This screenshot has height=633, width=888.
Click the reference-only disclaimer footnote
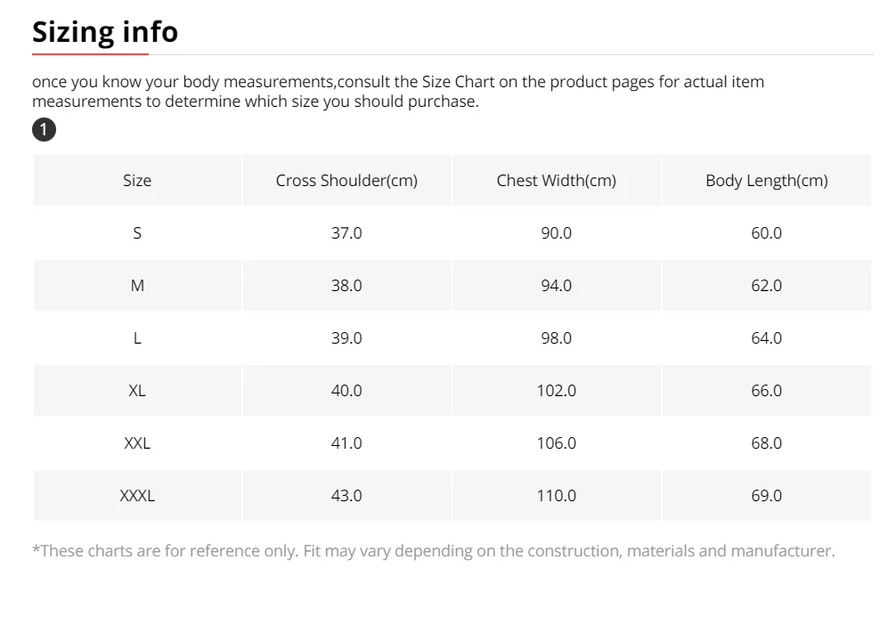(433, 551)
